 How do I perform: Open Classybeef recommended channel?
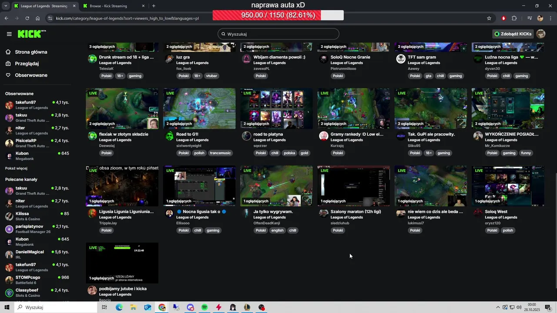(x=37, y=293)
